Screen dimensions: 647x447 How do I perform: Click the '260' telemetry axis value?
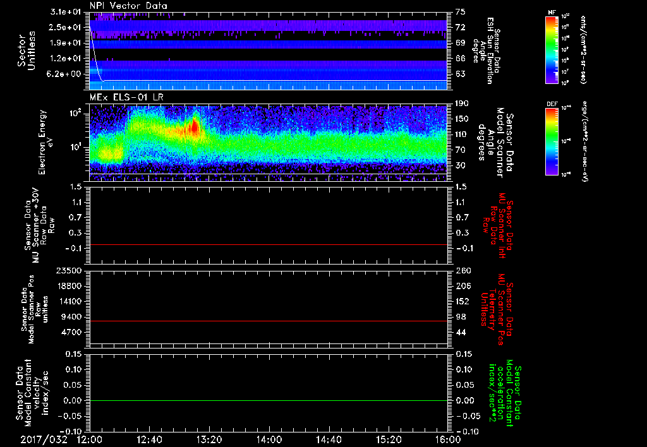pos(462,271)
